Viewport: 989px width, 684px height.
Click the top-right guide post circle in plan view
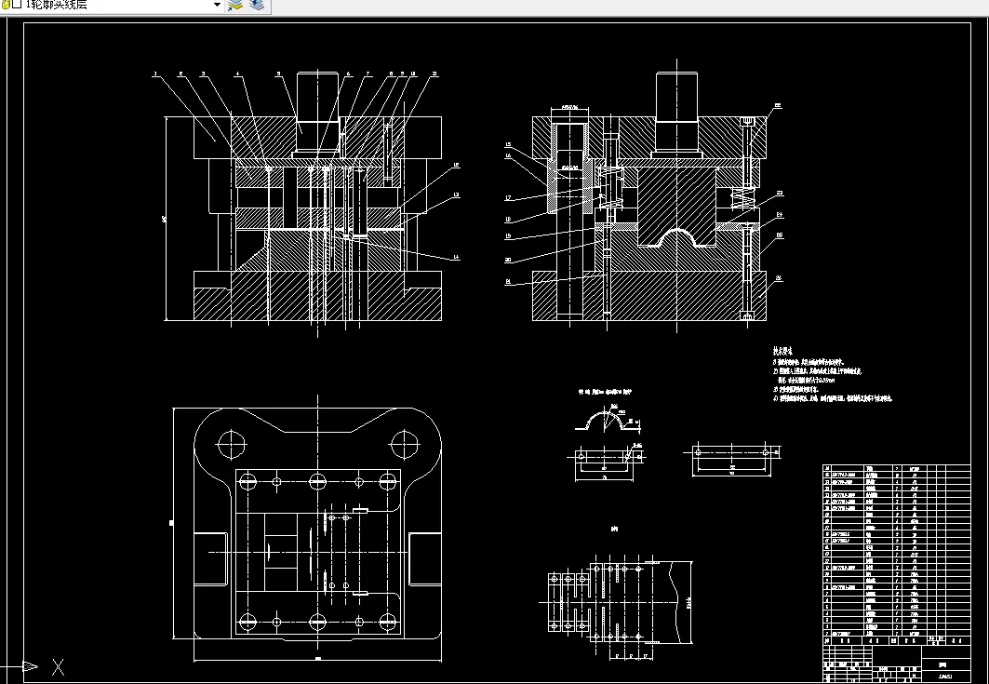pos(404,444)
